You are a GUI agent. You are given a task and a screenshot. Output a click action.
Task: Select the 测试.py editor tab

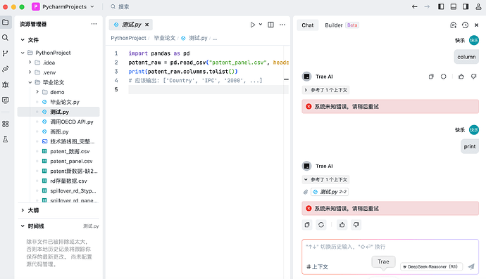[x=130, y=25]
